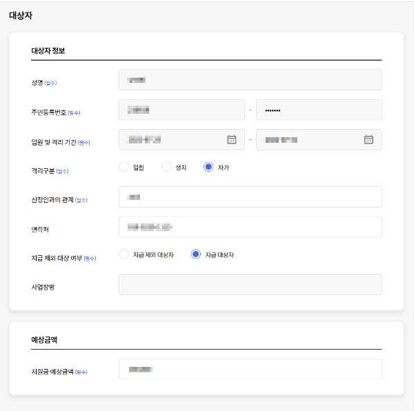
Task: Click the isolation period end date field
Action: pyautogui.click(x=319, y=139)
